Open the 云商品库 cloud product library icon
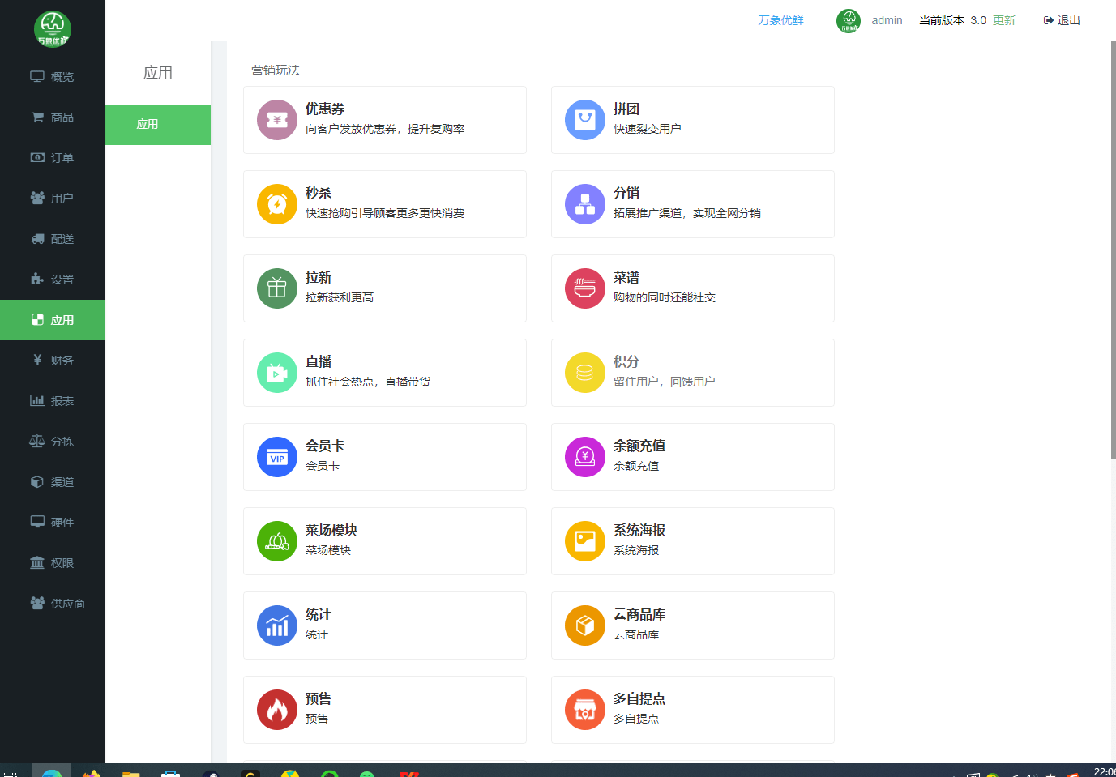1116x777 pixels. pyautogui.click(x=585, y=625)
